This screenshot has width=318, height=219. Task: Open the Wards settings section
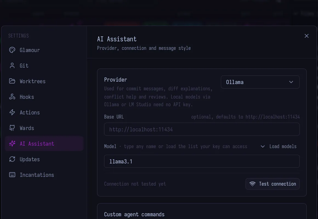[44, 128]
